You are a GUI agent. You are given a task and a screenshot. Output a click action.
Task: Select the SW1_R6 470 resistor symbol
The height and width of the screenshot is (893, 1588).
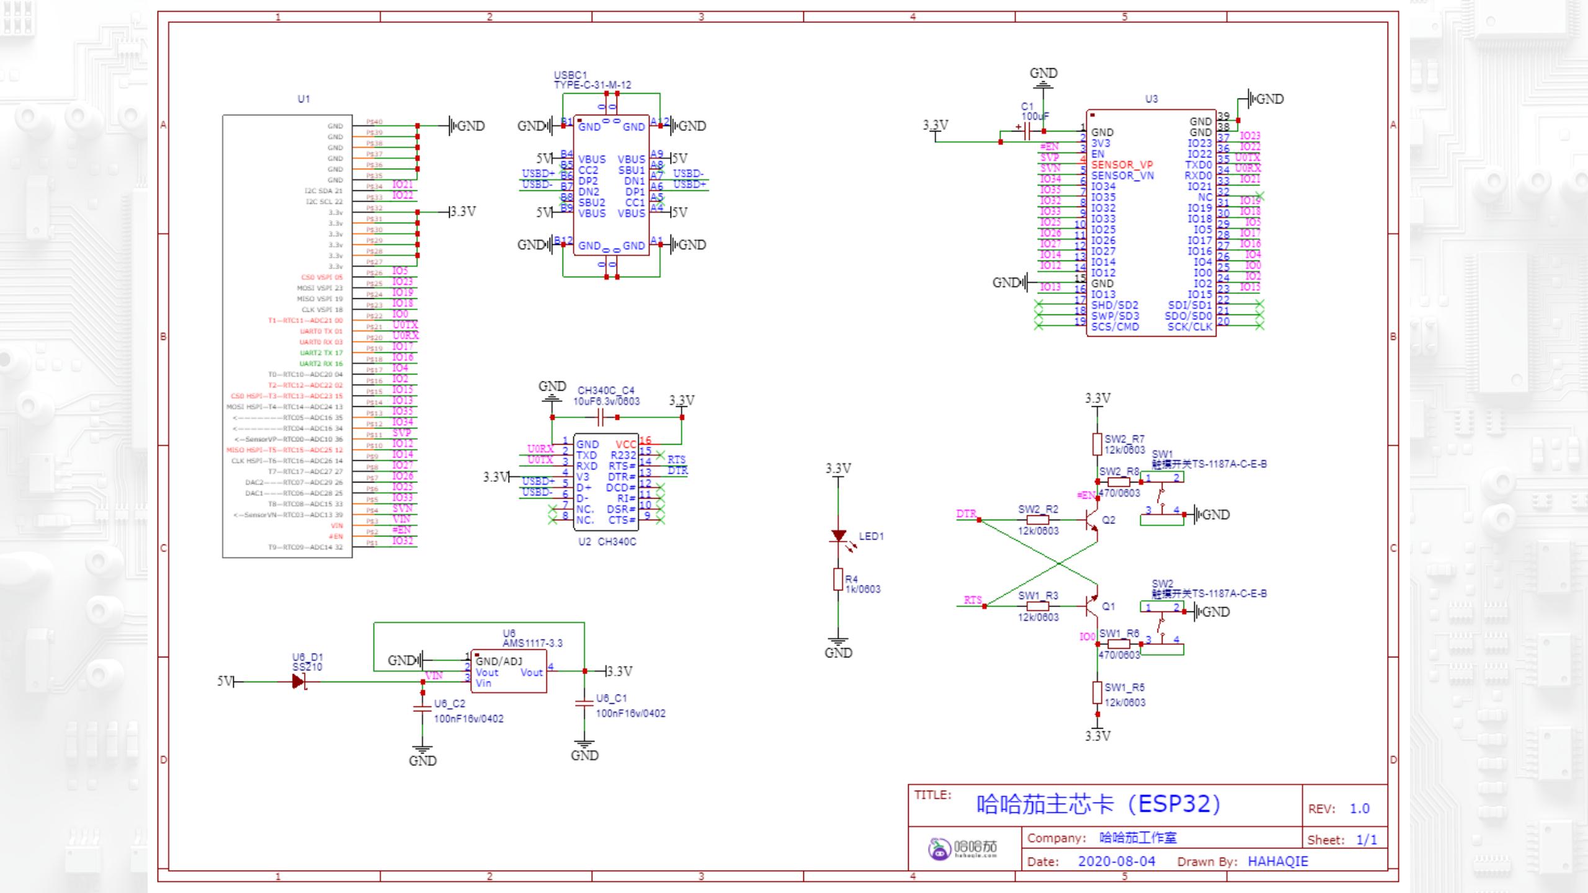coord(1118,644)
